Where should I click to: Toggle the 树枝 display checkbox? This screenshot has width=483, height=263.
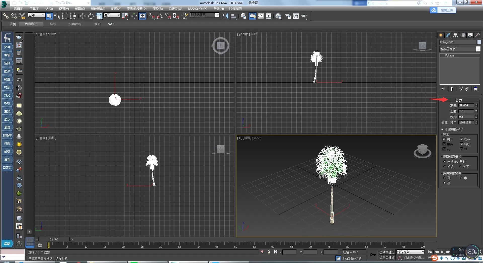pos(462,144)
